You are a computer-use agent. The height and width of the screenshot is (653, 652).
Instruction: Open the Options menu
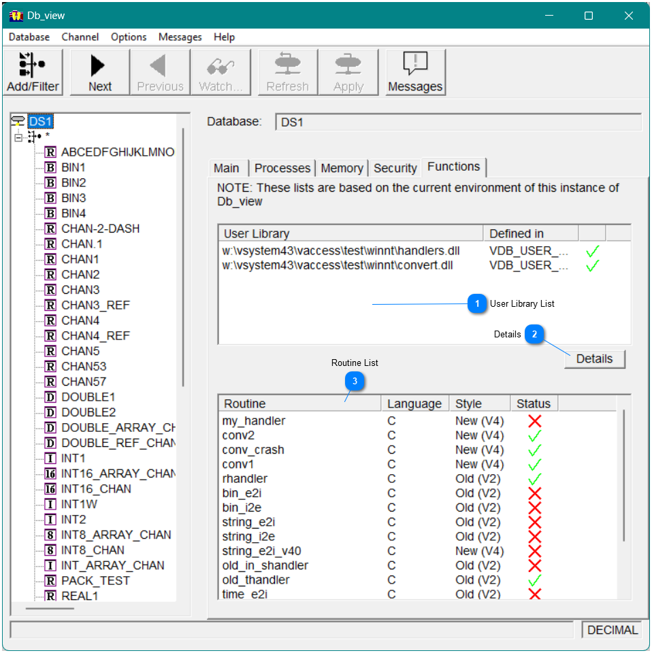[128, 37]
